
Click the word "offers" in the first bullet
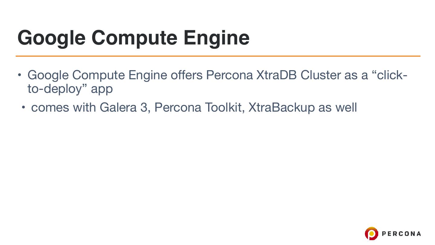pyautogui.click(x=186, y=75)
